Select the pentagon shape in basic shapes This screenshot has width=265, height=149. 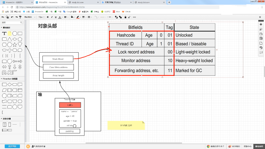20,39
